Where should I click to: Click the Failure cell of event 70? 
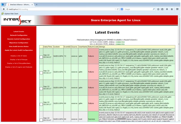(93, 88)
